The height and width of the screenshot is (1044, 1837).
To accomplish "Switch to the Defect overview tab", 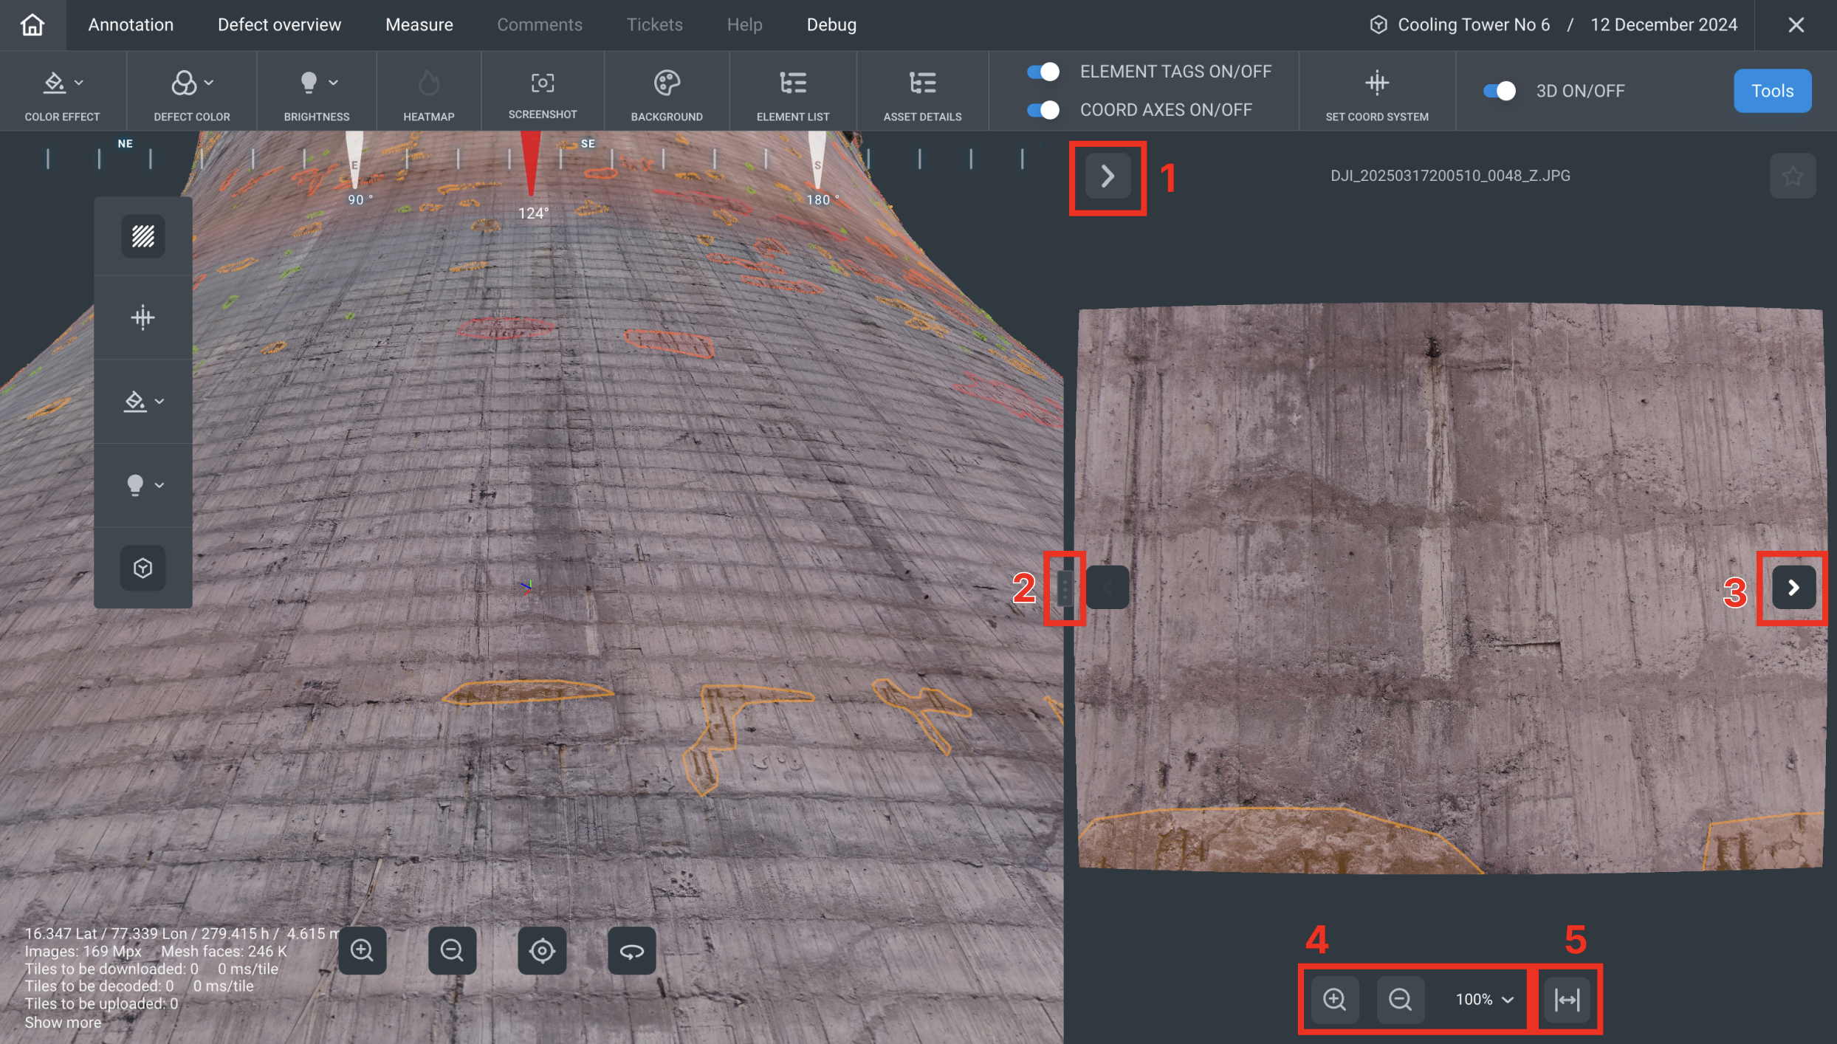I will pyautogui.click(x=279, y=24).
